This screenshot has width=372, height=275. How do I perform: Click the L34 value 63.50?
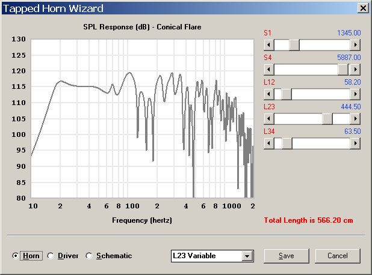(352, 131)
